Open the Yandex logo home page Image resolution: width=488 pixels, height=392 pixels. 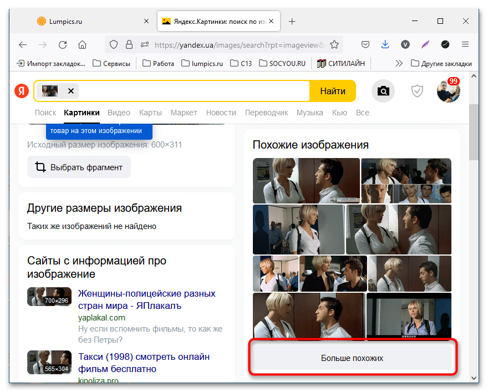click(x=22, y=91)
